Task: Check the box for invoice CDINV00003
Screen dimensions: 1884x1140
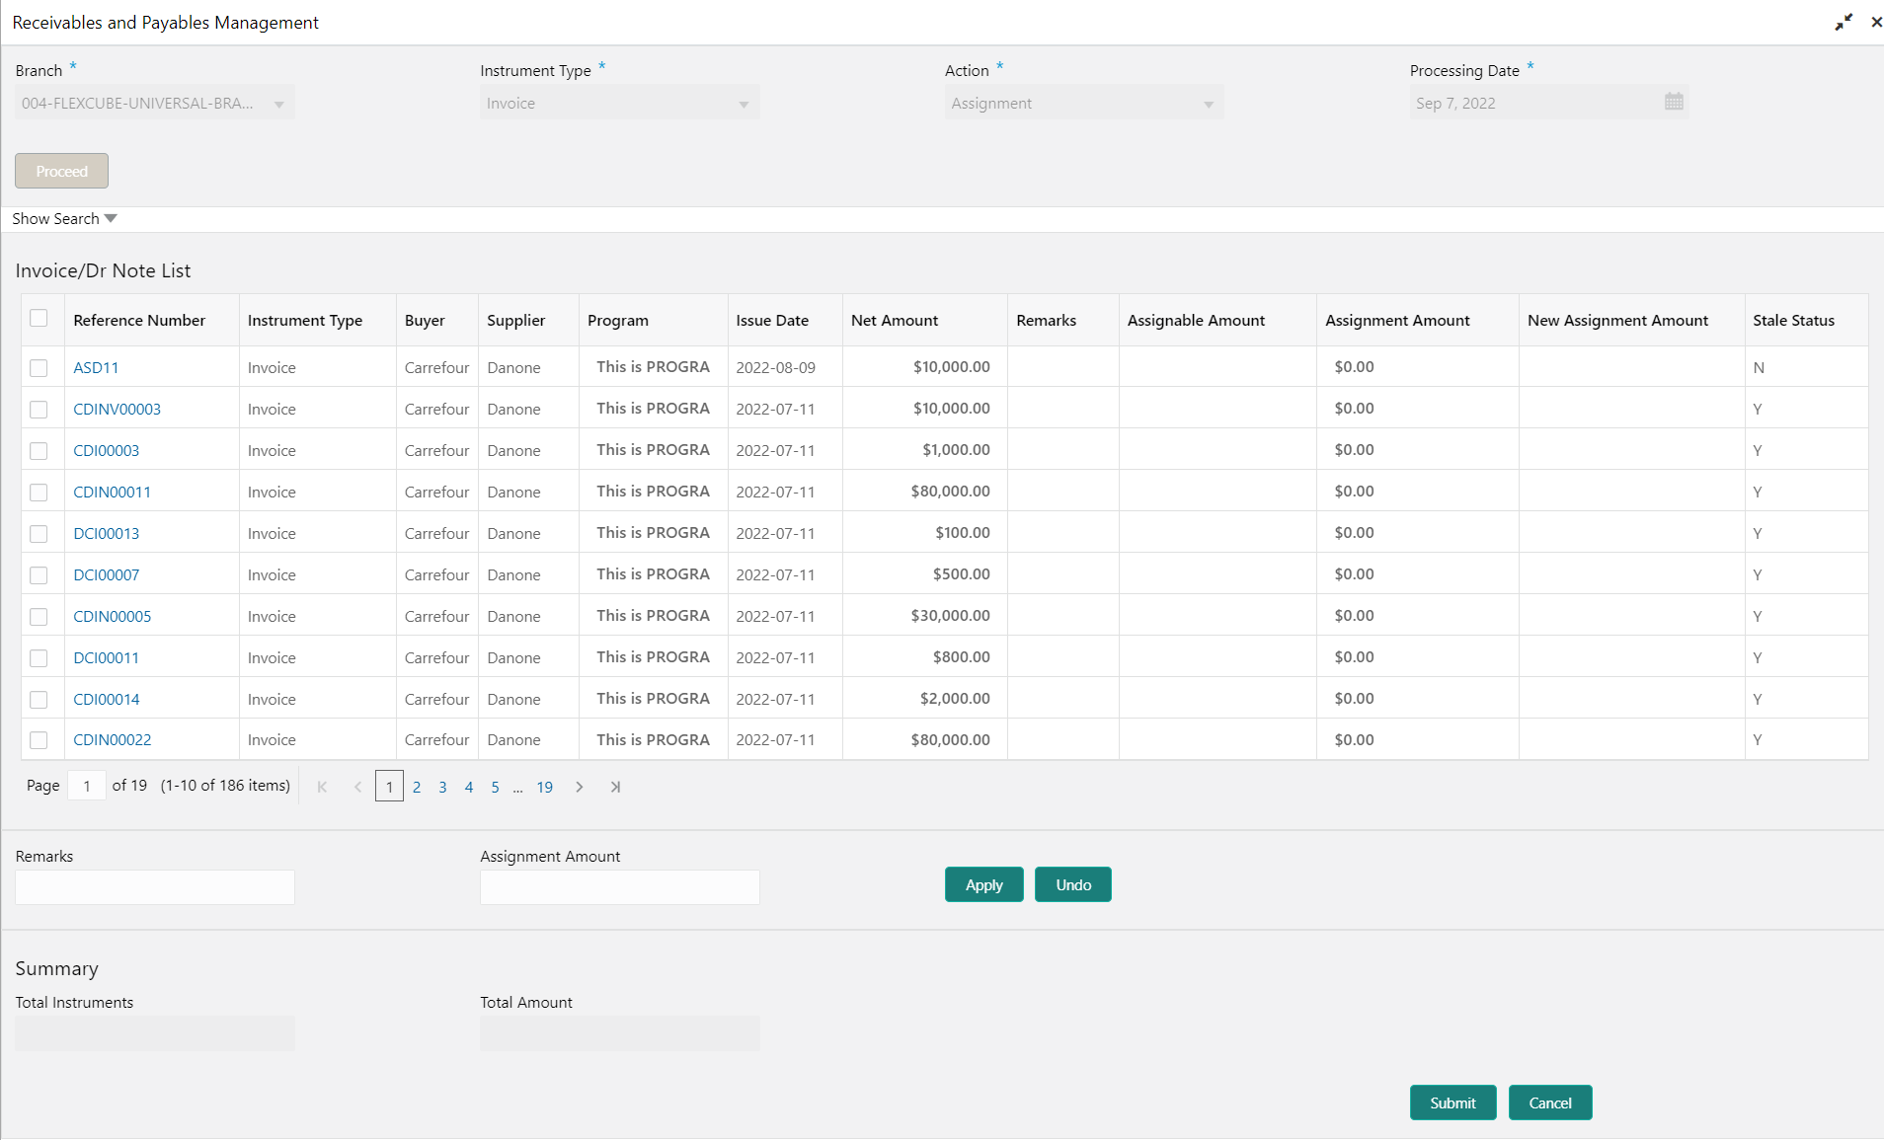Action: (39, 410)
